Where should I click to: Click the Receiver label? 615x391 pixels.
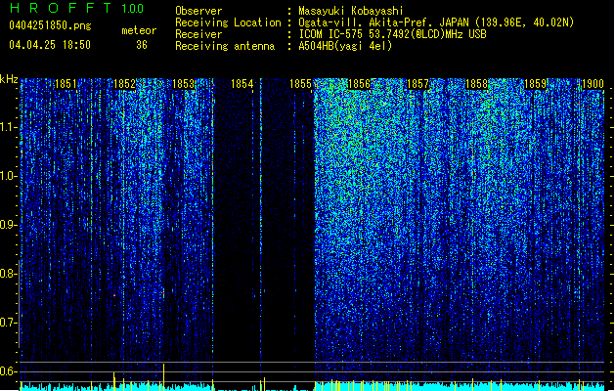198,34
